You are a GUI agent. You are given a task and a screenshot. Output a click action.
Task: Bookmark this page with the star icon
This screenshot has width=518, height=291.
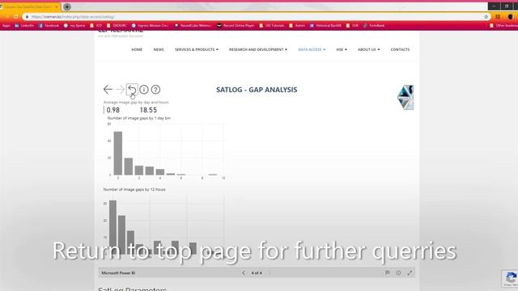coord(486,16)
